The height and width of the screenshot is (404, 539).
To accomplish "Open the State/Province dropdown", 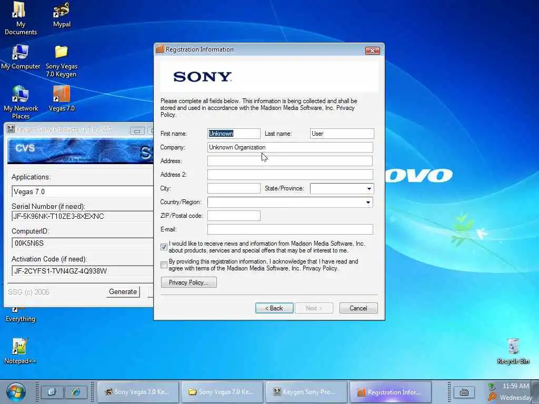I will pos(369,189).
